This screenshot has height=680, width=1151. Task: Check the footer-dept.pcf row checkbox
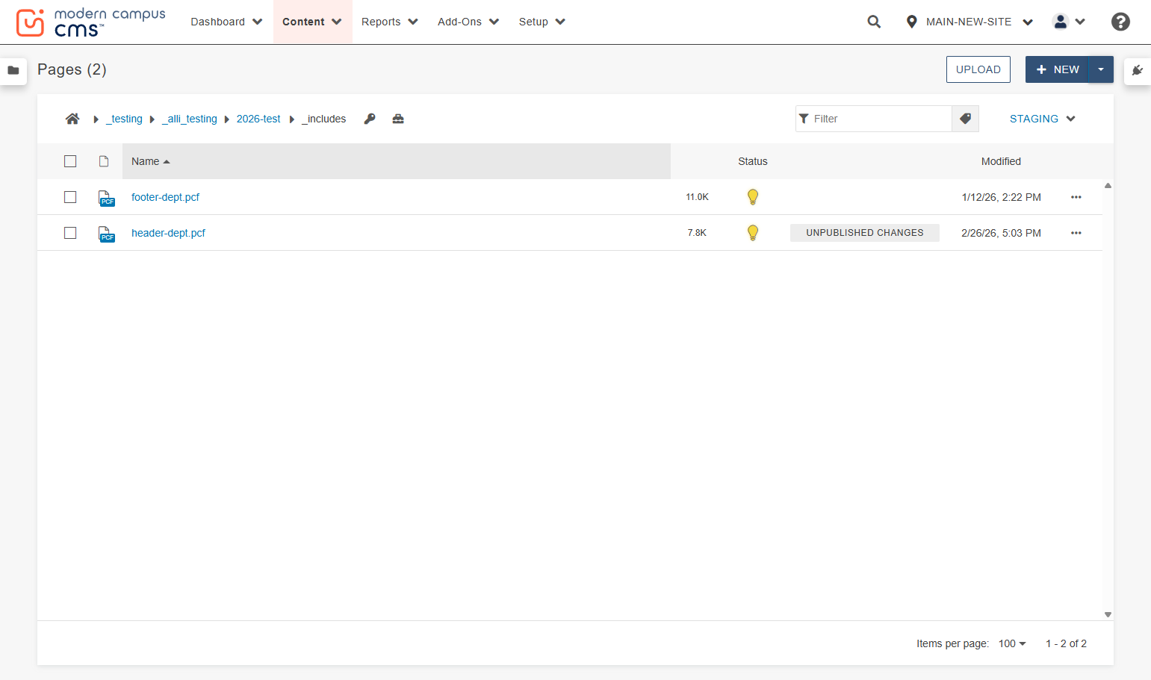[70, 197]
